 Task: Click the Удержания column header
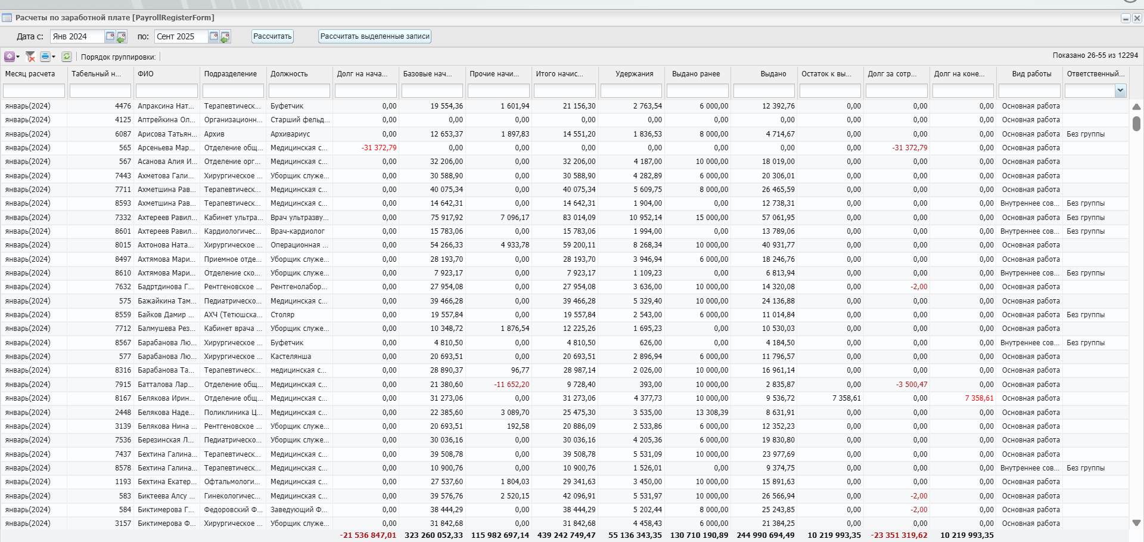[x=631, y=74]
